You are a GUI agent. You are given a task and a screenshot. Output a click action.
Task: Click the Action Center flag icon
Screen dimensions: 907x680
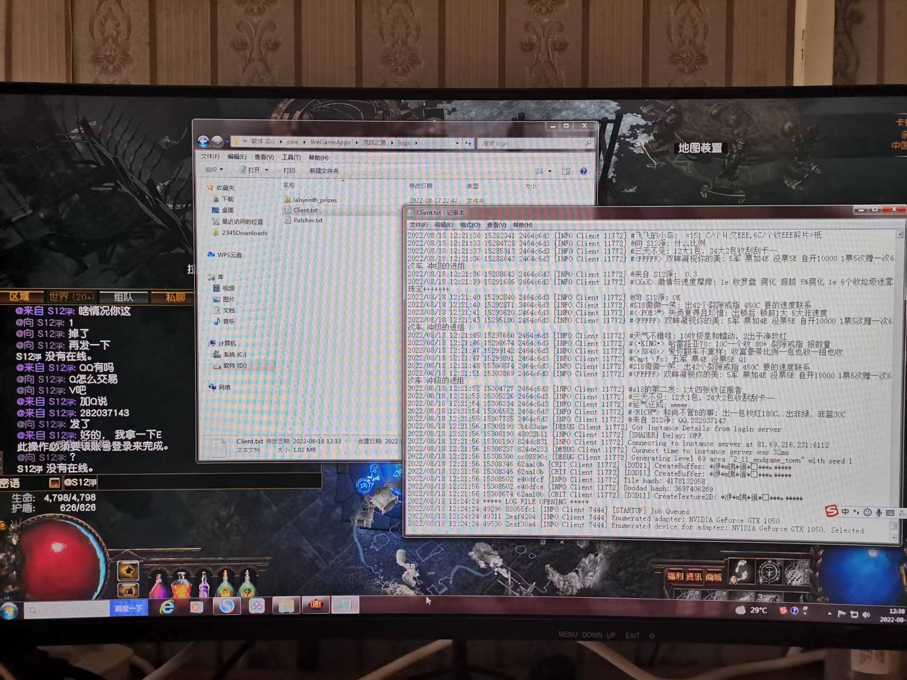point(841,614)
